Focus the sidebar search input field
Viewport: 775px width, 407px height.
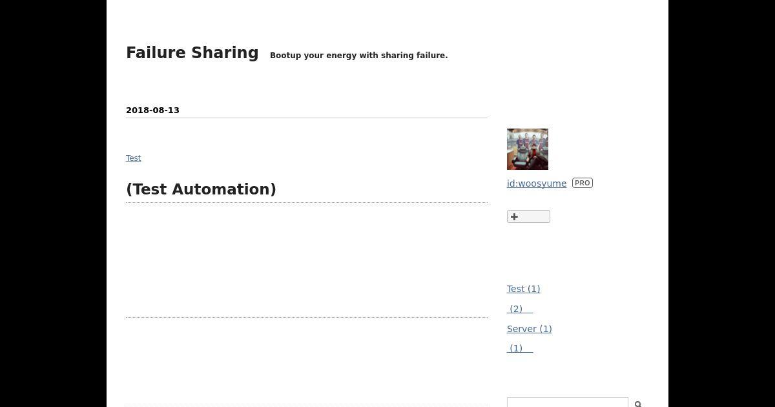click(x=568, y=403)
